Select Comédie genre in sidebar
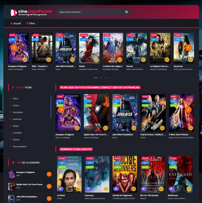The height and width of the screenshot is (203, 202). tap(17, 133)
